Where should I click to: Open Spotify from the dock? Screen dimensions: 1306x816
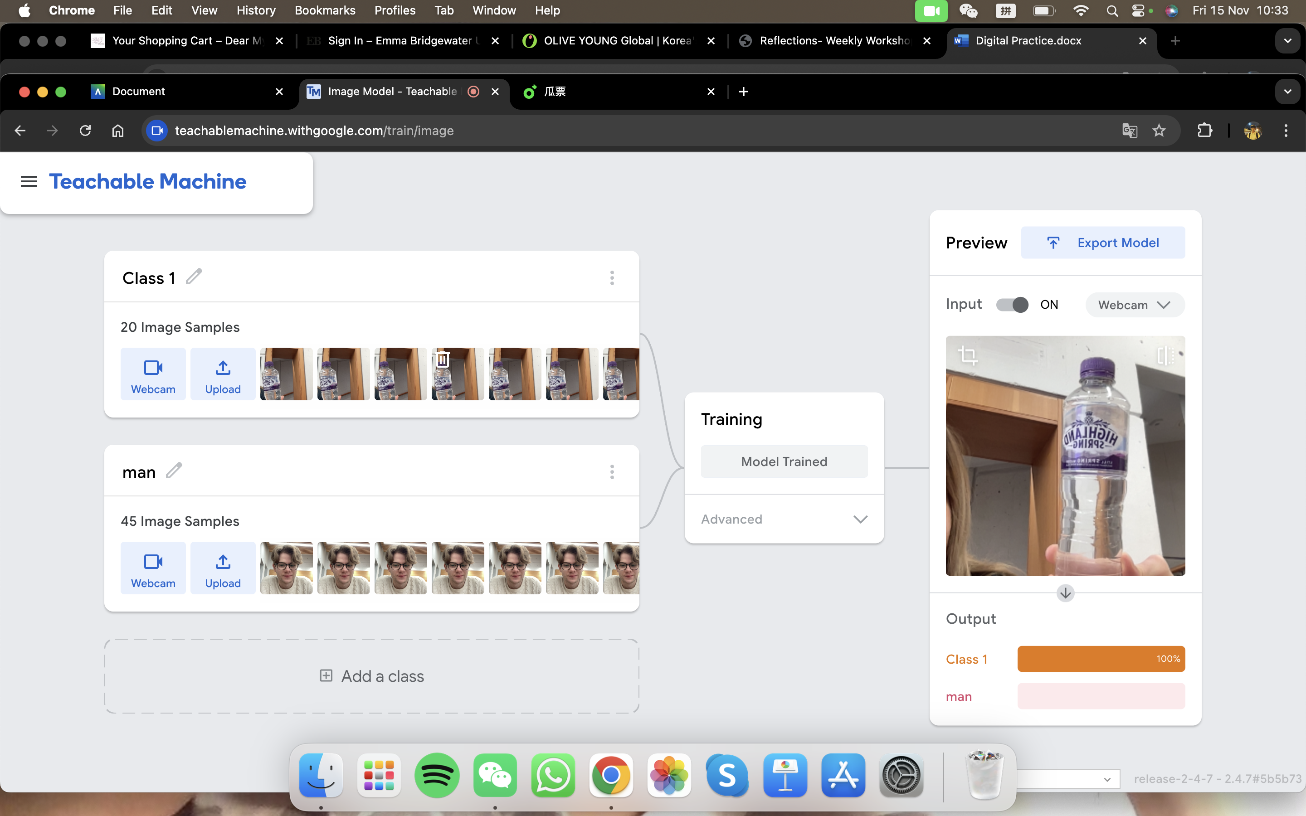[x=437, y=776]
